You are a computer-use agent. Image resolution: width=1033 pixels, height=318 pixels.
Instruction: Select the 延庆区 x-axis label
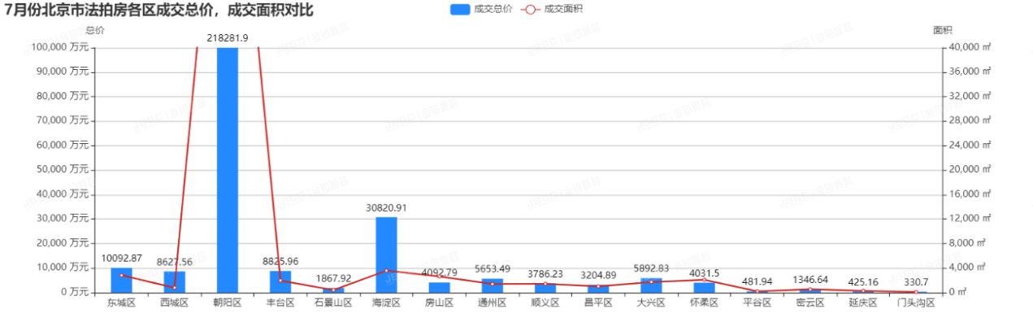863,303
